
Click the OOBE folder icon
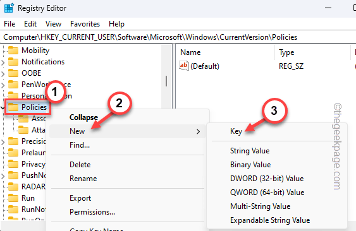[13, 73]
